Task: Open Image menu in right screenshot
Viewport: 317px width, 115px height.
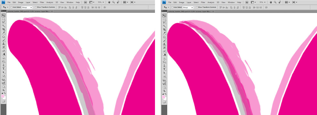Action: point(182,2)
